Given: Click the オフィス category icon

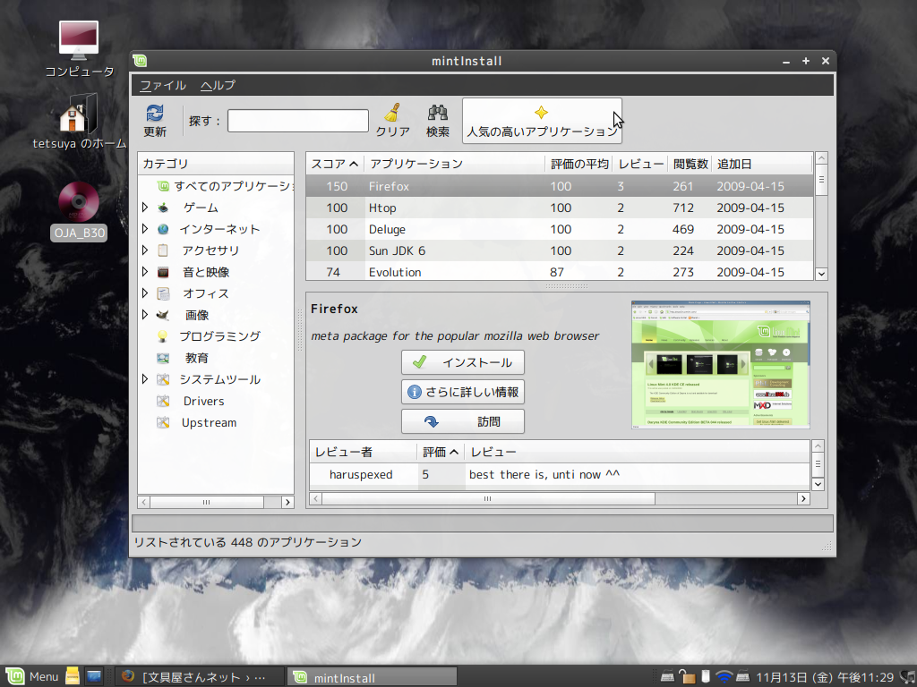Looking at the screenshot, I should 163,293.
